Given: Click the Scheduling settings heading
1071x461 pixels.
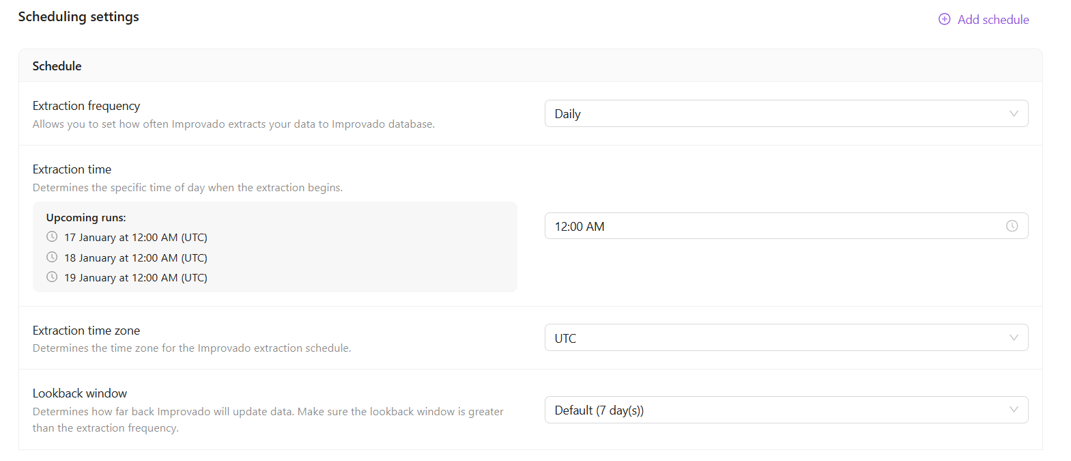Looking at the screenshot, I should pos(78,17).
